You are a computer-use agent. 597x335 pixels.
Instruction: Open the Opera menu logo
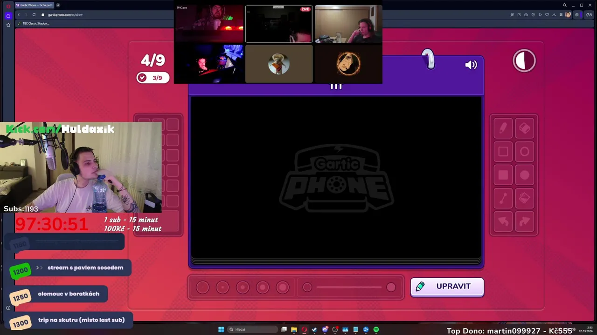[x=8, y=6]
